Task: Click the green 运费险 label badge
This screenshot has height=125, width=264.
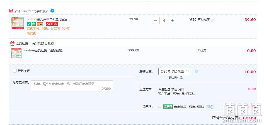Action: (168, 107)
